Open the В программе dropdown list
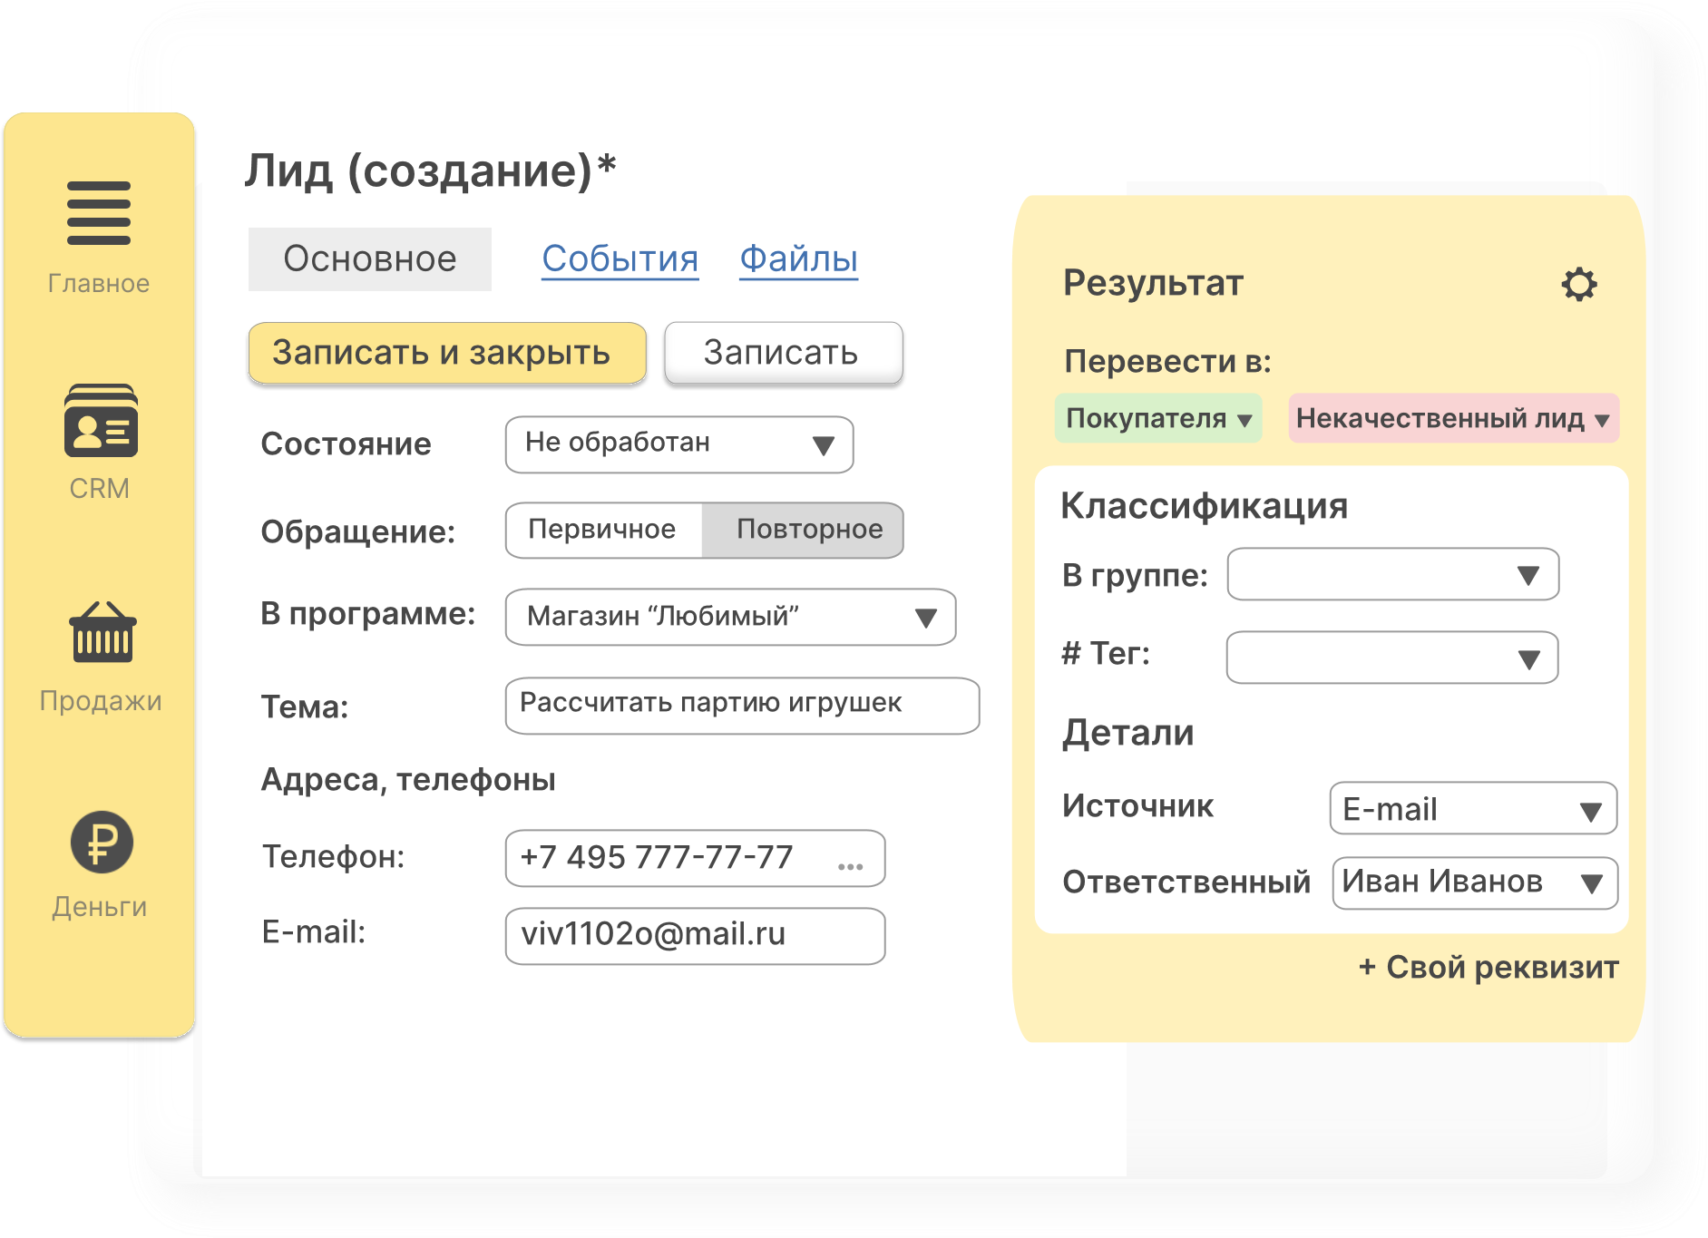 [x=924, y=619]
